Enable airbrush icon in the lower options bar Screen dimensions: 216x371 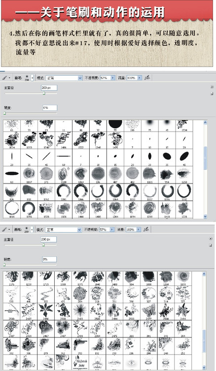(146, 229)
